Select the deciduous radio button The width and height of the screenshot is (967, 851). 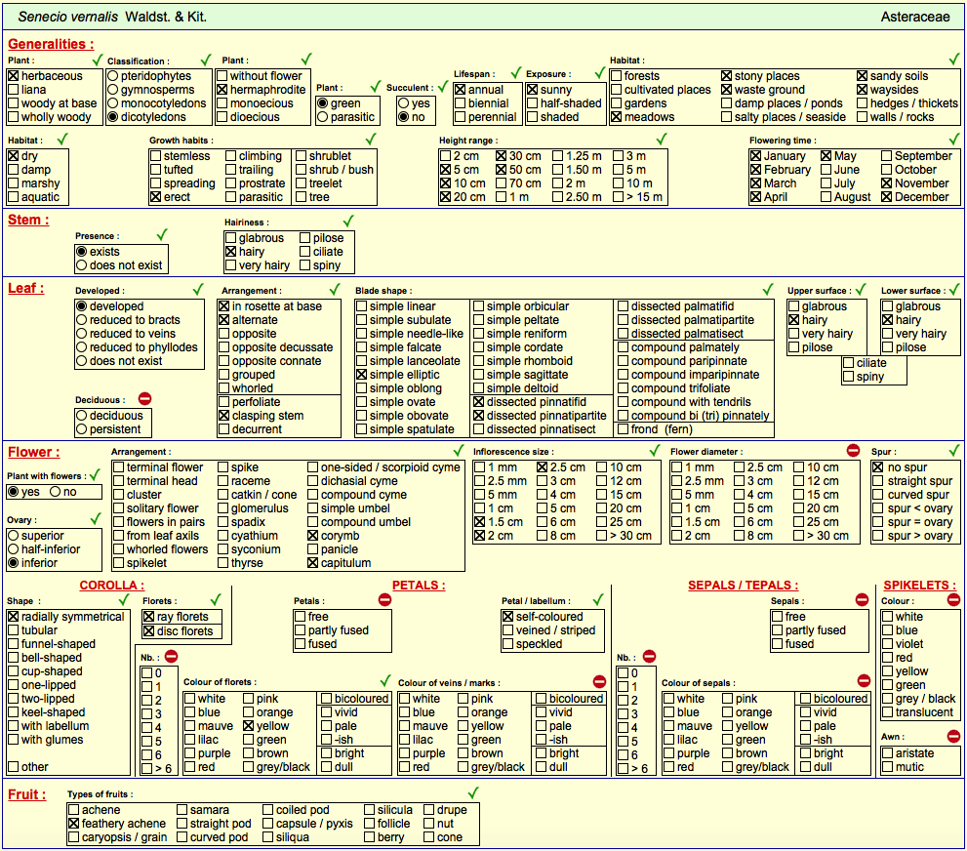coord(81,415)
